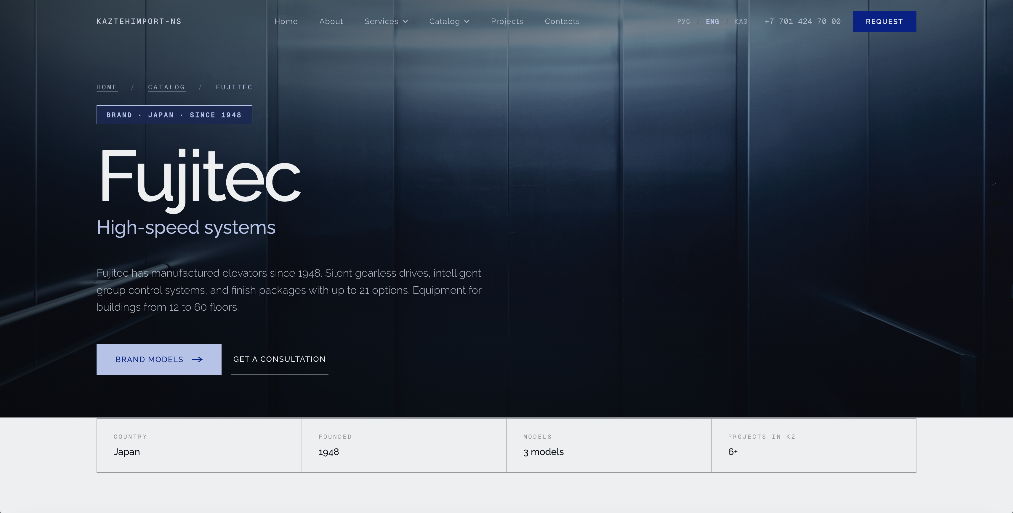The width and height of the screenshot is (1013, 513).
Task: Click the FOUNDED label in the stats
Action: (x=335, y=437)
